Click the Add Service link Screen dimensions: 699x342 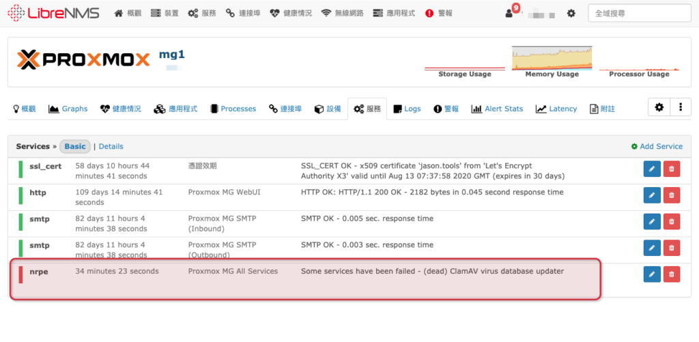click(x=657, y=146)
